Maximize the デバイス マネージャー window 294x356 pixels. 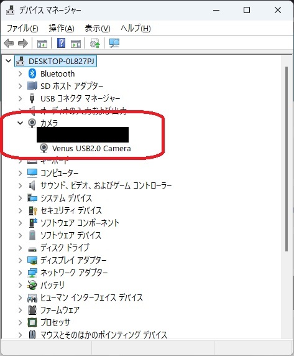click(247, 10)
